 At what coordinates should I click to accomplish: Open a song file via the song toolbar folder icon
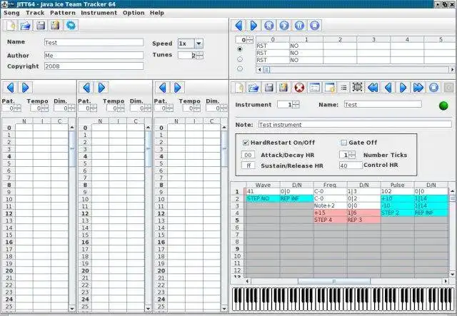pos(26,26)
